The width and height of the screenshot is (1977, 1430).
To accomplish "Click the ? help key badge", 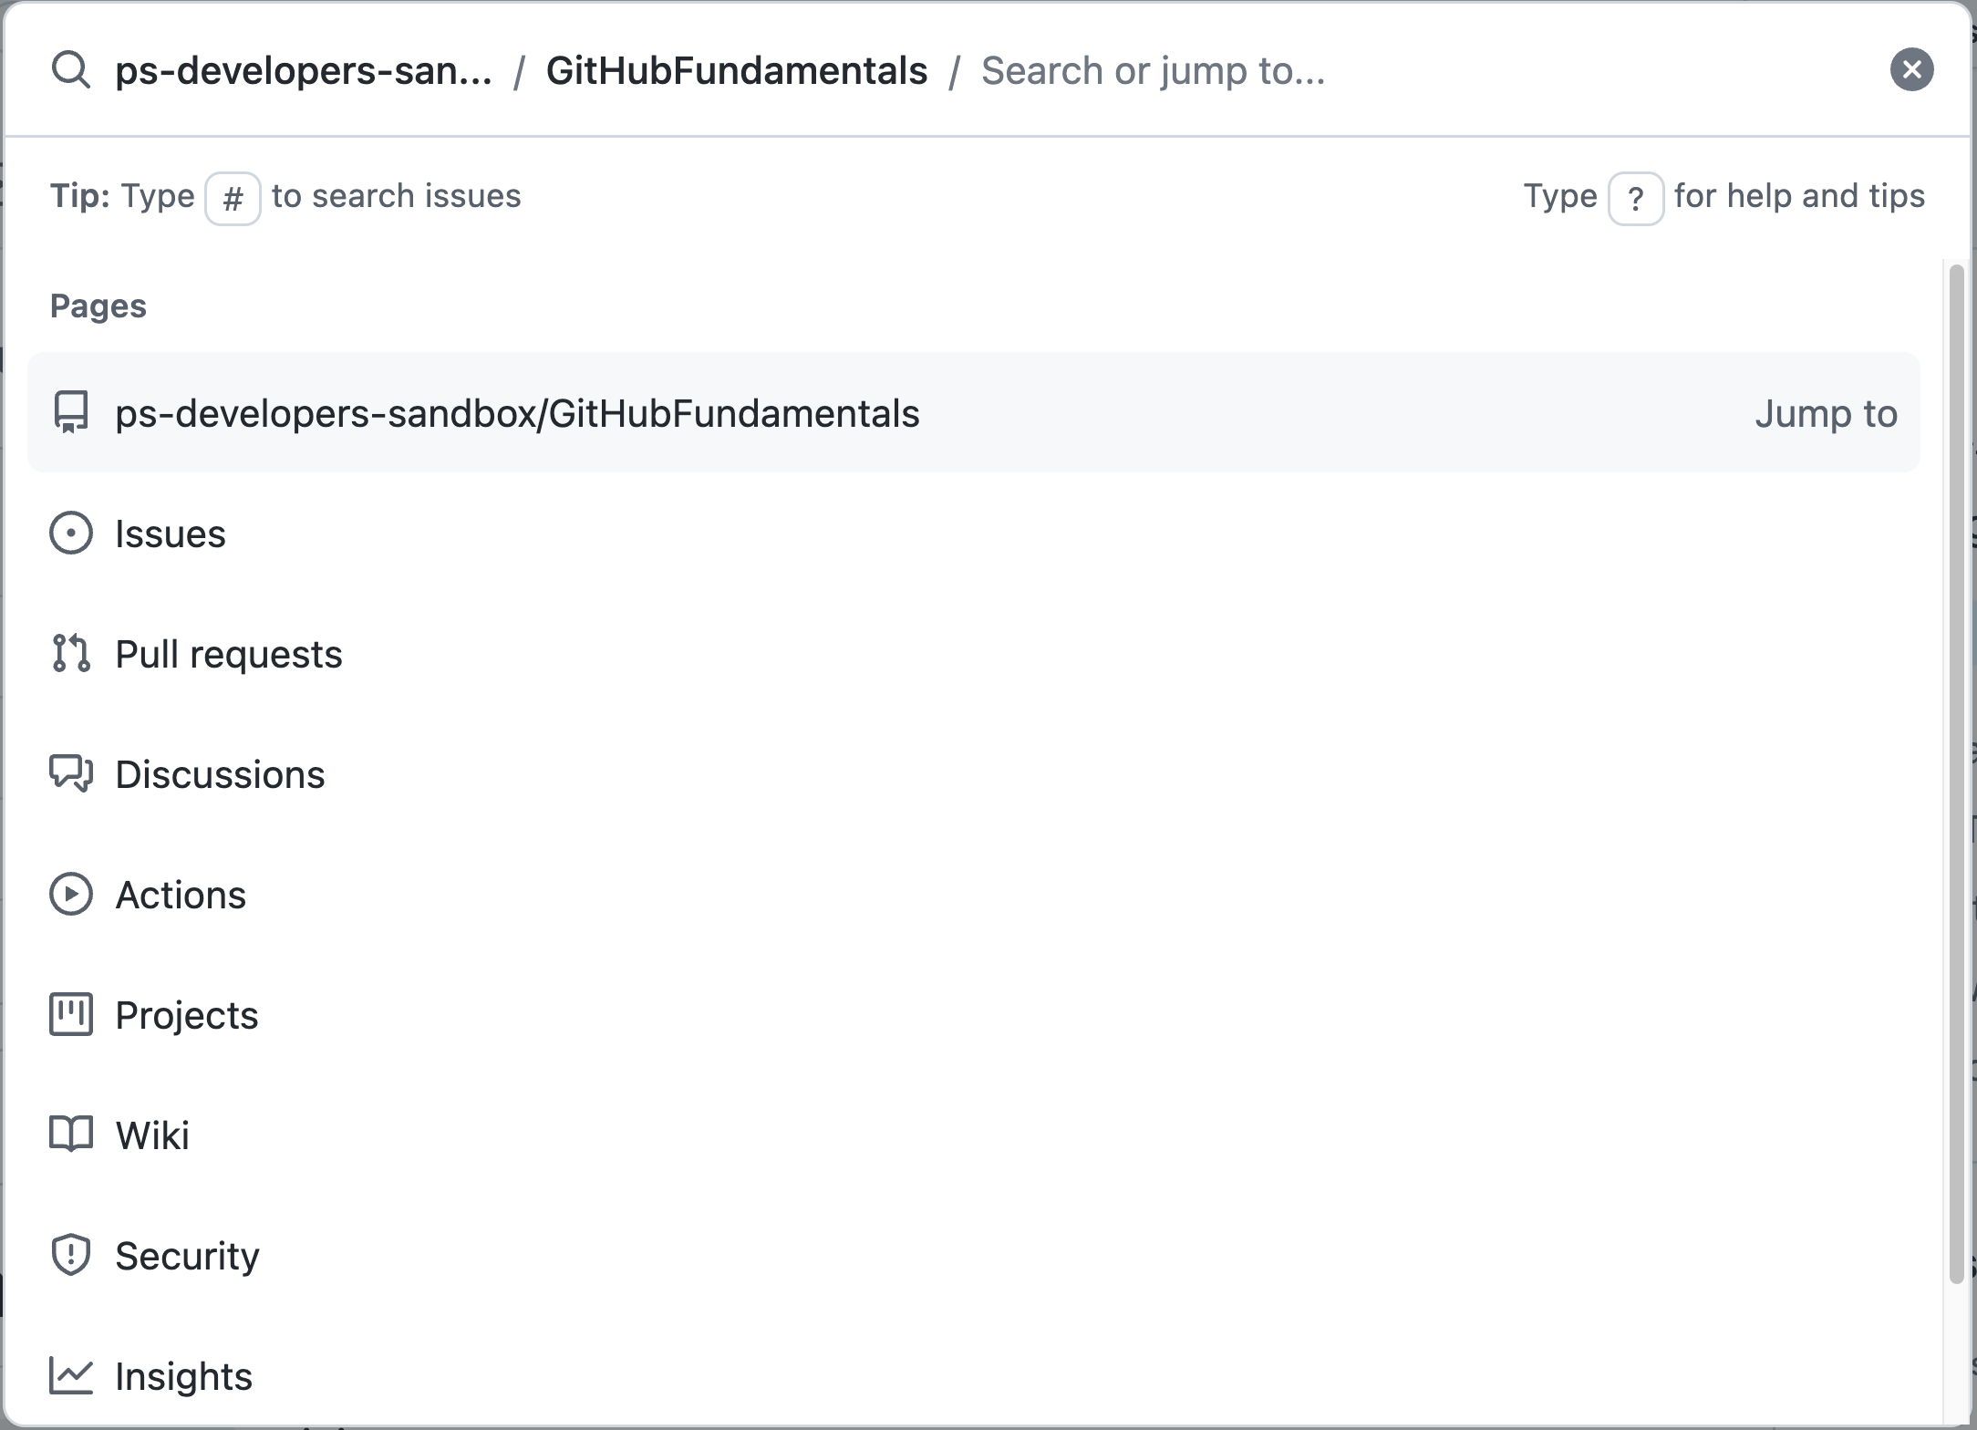I will [x=1636, y=198].
